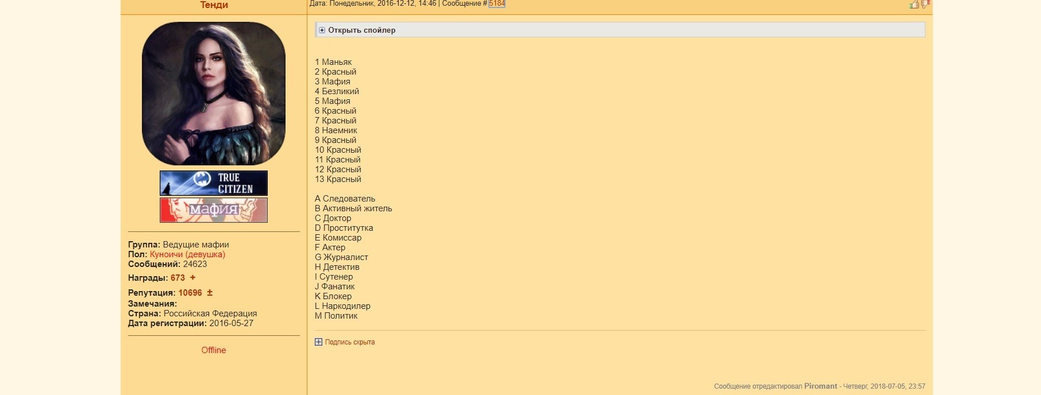Screen dimensions: 1041x395
Task: Open the awards count 673
Action: click(x=178, y=278)
